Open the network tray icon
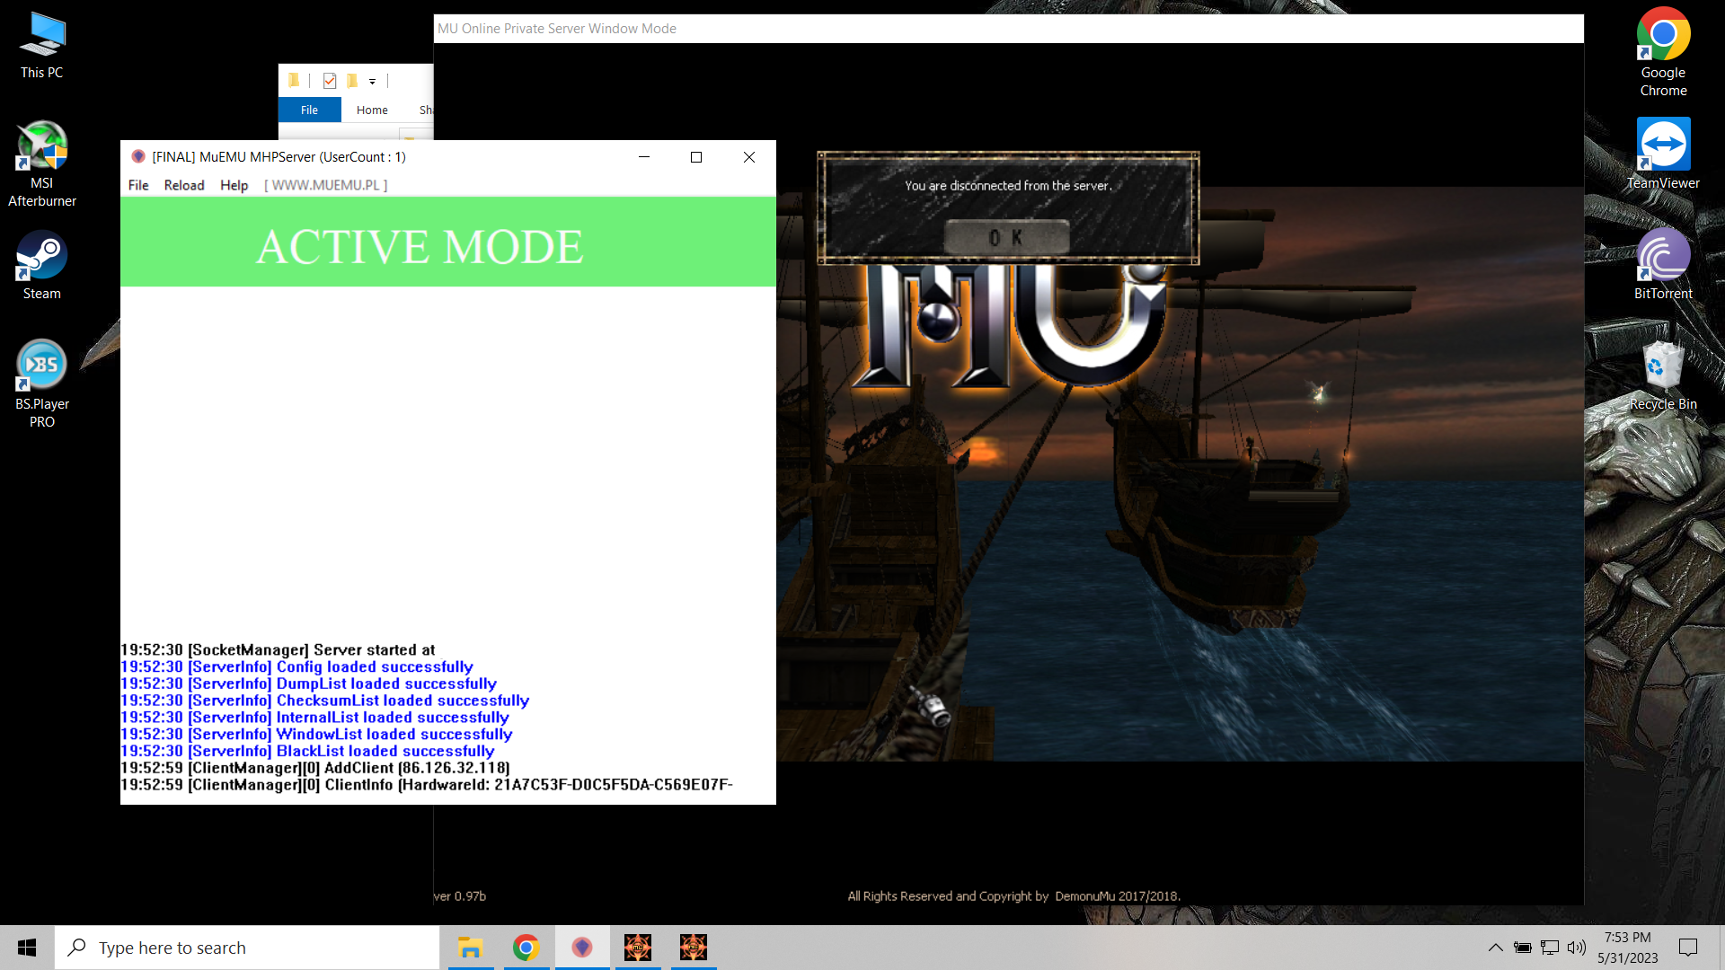1725x970 pixels. (x=1550, y=948)
